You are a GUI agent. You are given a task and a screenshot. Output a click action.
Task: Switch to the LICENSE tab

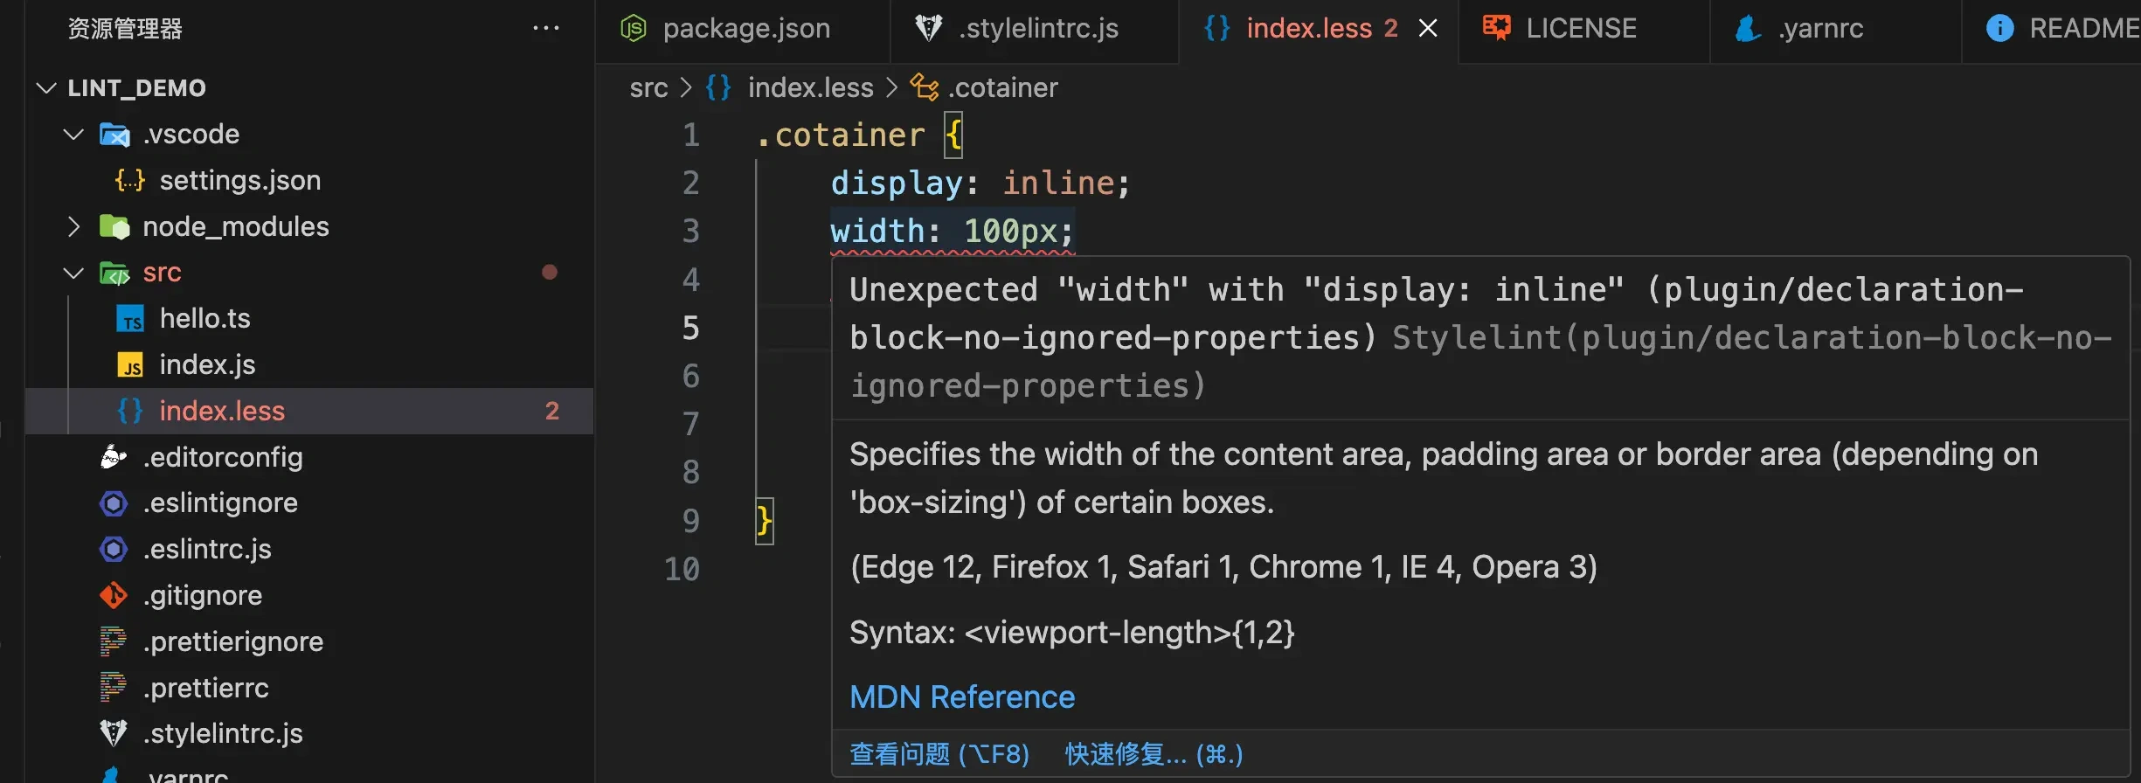click(1580, 29)
